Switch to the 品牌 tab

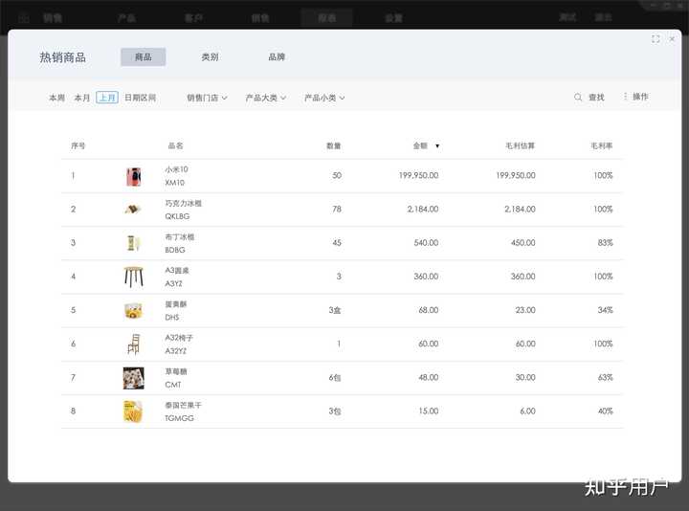click(277, 57)
